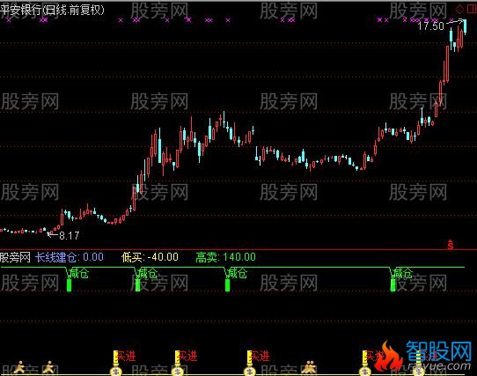The width and height of the screenshot is (477, 376).
Task: Click the money bag icon under third 买进
Action: tap(249, 371)
